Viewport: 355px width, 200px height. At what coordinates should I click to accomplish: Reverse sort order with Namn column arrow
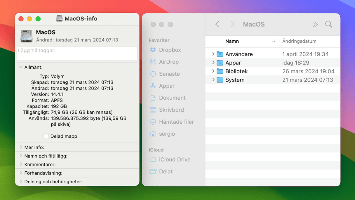point(274,42)
